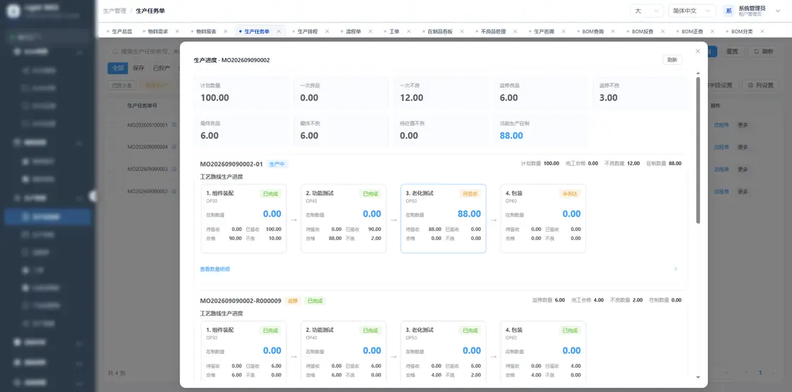Click the 一次不良 12.00 summary card
Image resolution: width=792 pixels, height=392 pixels.
(441, 93)
